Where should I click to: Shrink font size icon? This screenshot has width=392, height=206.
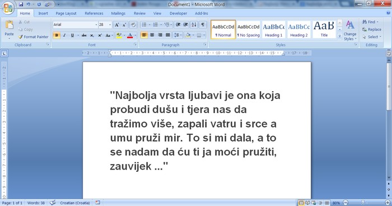(124, 25)
